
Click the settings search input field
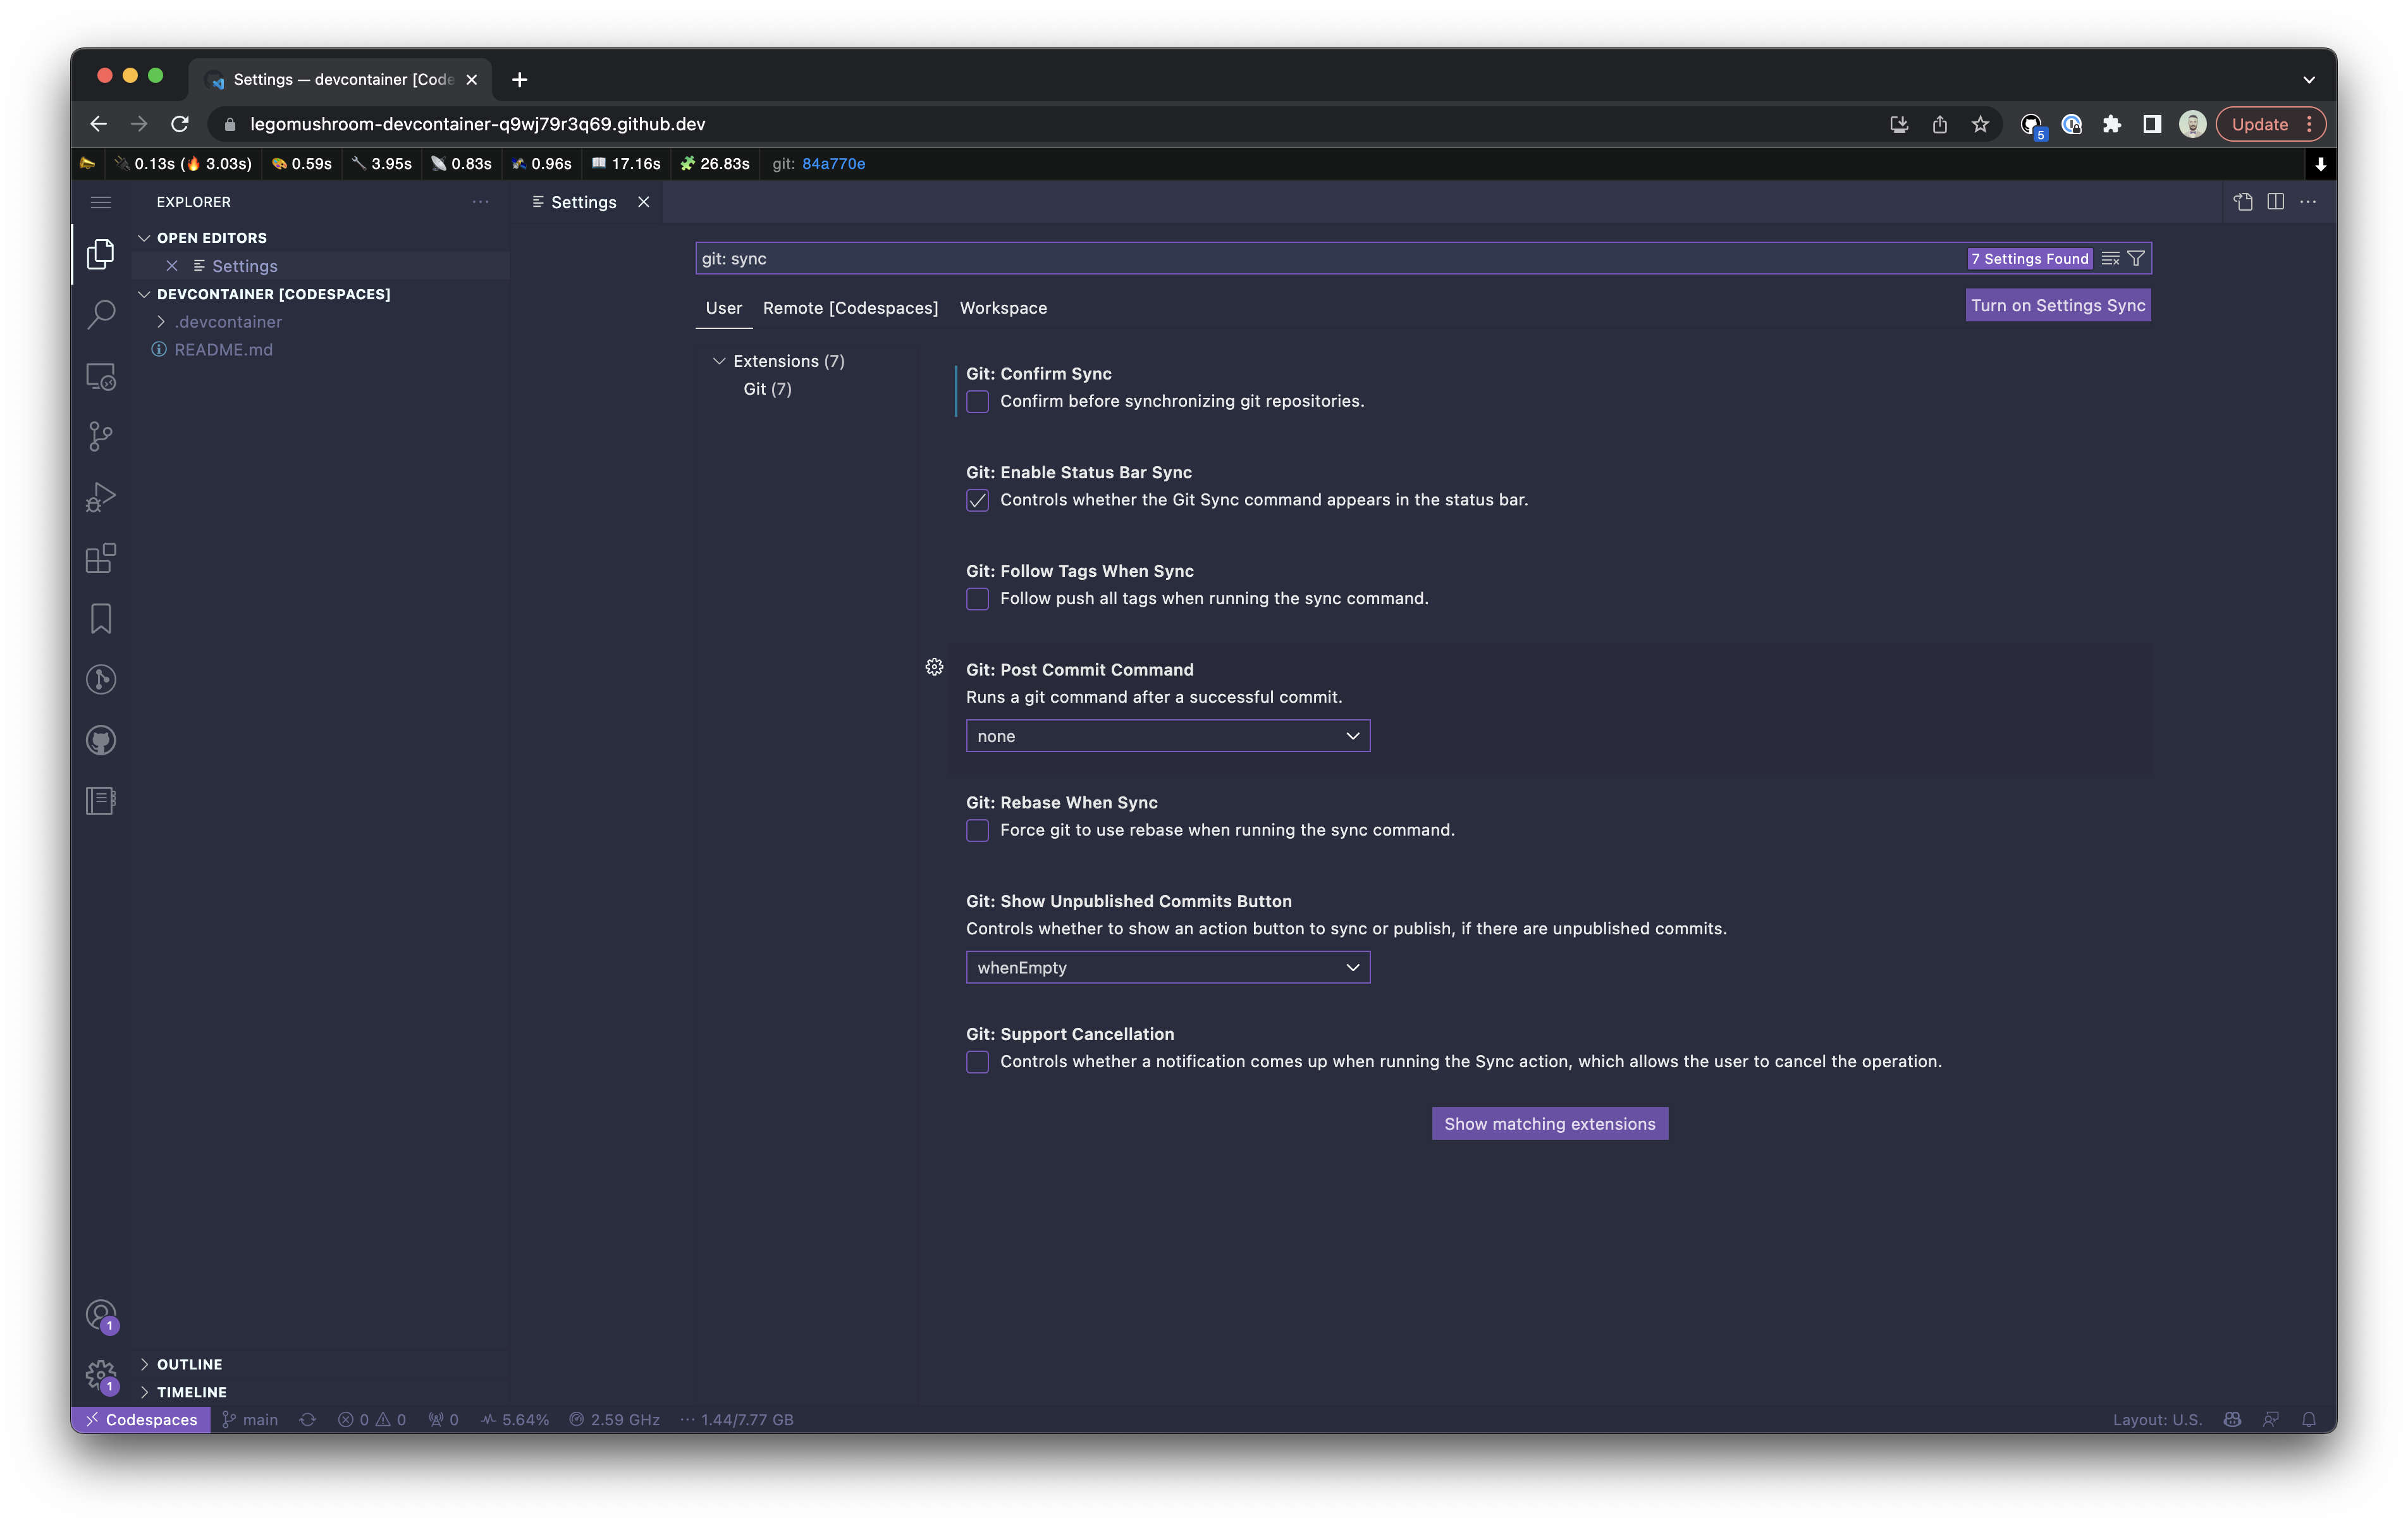click(1300, 258)
